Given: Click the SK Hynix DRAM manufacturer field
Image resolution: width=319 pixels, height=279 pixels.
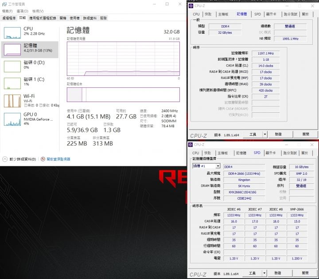Looking at the screenshot, I should 244,186.
